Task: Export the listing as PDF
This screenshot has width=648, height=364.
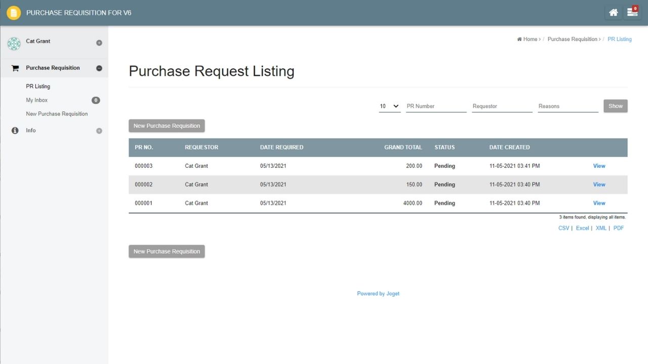Action: (618, 228)
